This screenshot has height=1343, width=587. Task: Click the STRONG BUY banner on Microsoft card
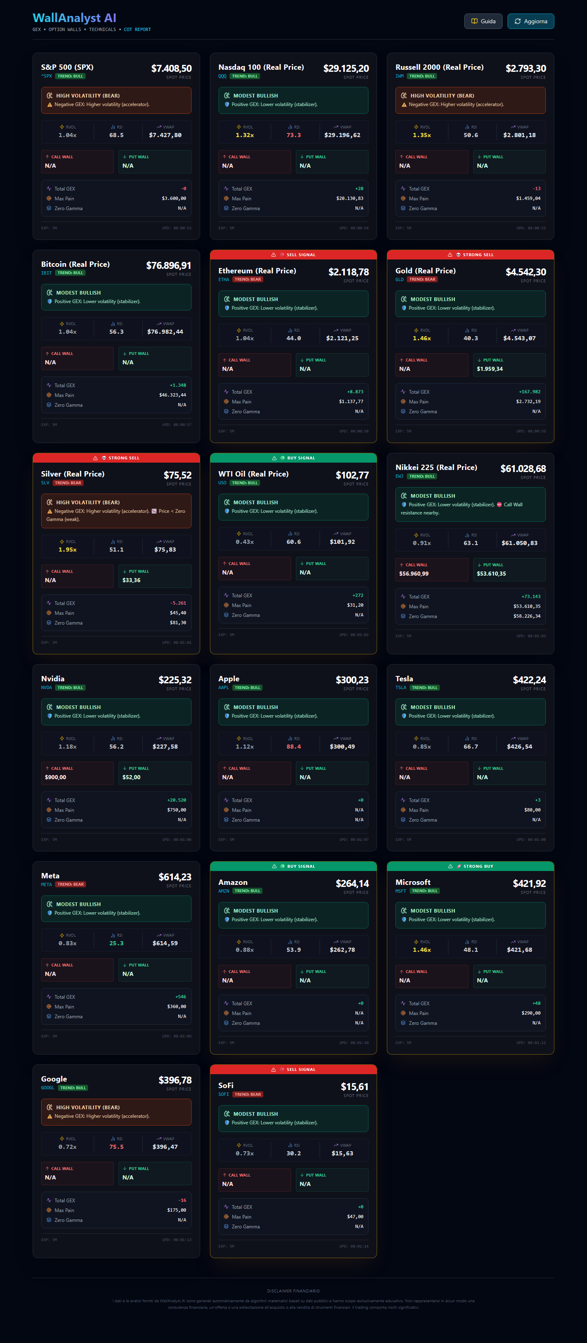pos(470,867)
